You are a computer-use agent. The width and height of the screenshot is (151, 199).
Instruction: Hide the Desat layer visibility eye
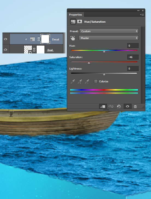[x=5, y=39]
